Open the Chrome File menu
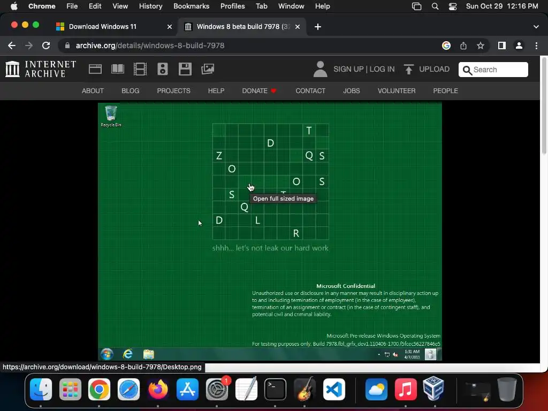 (72, 6)
